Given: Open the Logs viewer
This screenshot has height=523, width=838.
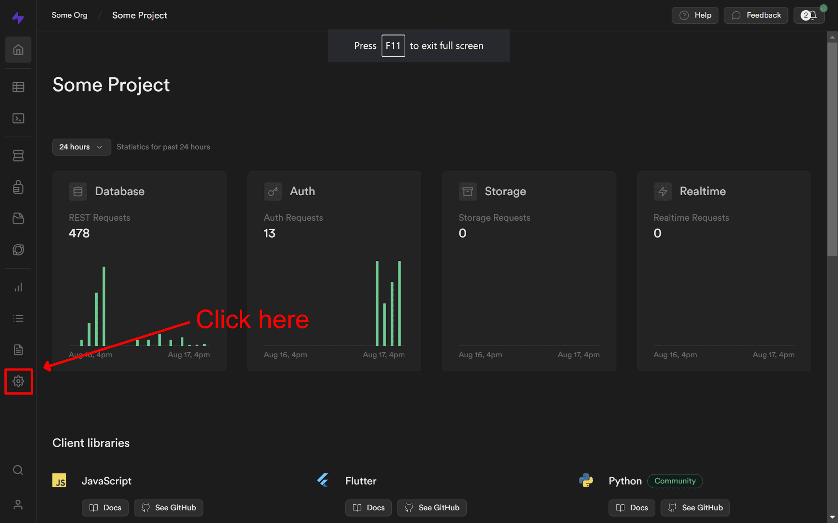Looking at the screenshot, I should point(18,318).
